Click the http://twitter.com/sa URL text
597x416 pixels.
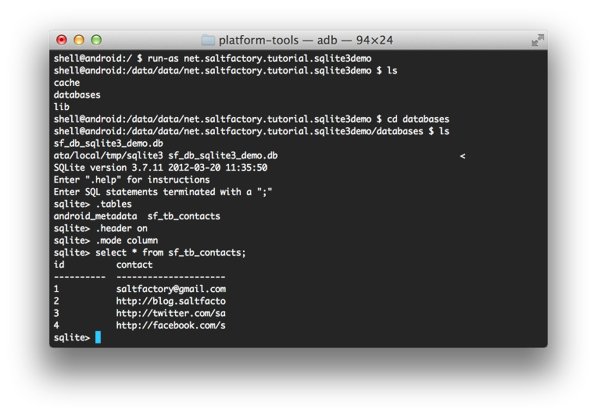point(171,313)
